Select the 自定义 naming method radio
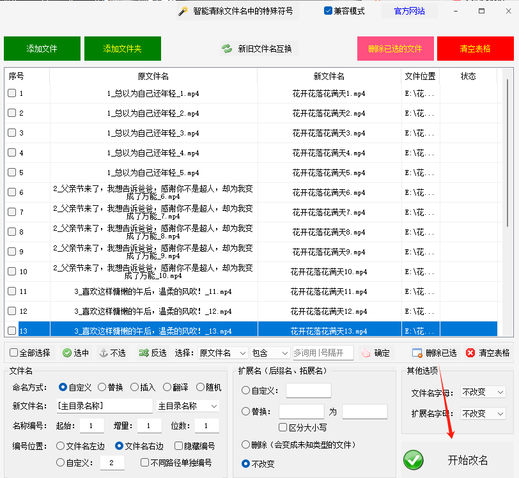 pyautogui.click(x=63, y=387)
